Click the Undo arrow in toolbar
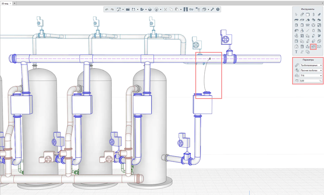This screenshot has width=324, height=195. [107, 9]
